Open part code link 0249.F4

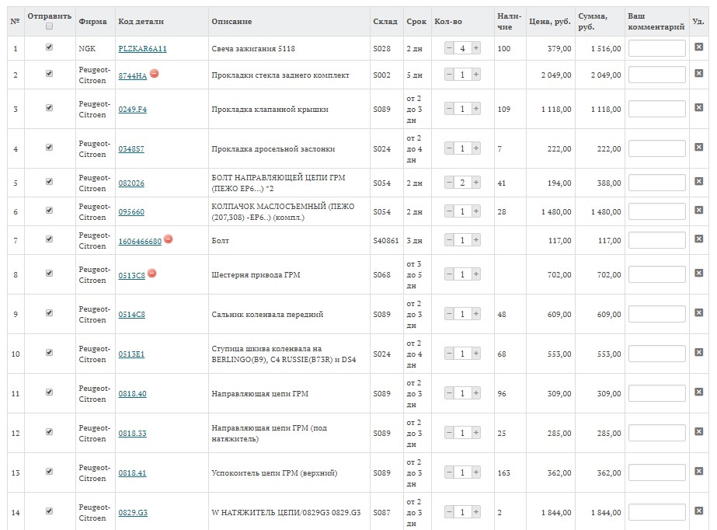tap(132, 109)
